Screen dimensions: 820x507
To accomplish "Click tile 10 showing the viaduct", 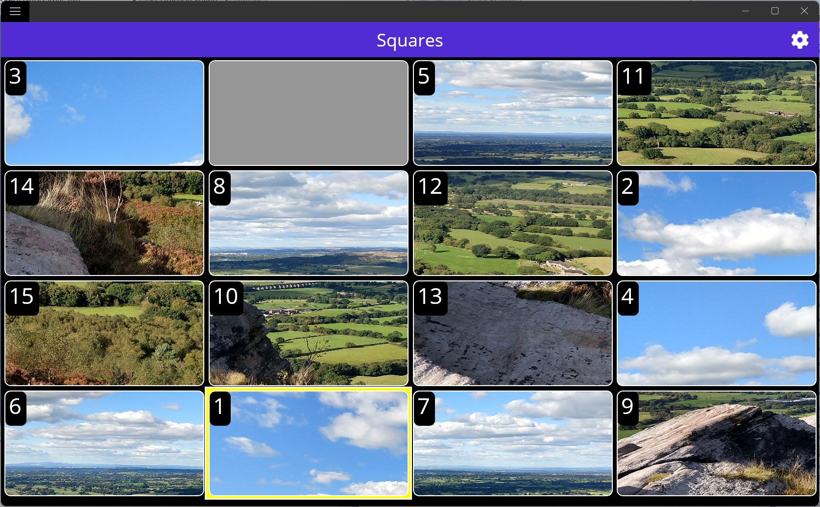I will click(x=309, y=333).
